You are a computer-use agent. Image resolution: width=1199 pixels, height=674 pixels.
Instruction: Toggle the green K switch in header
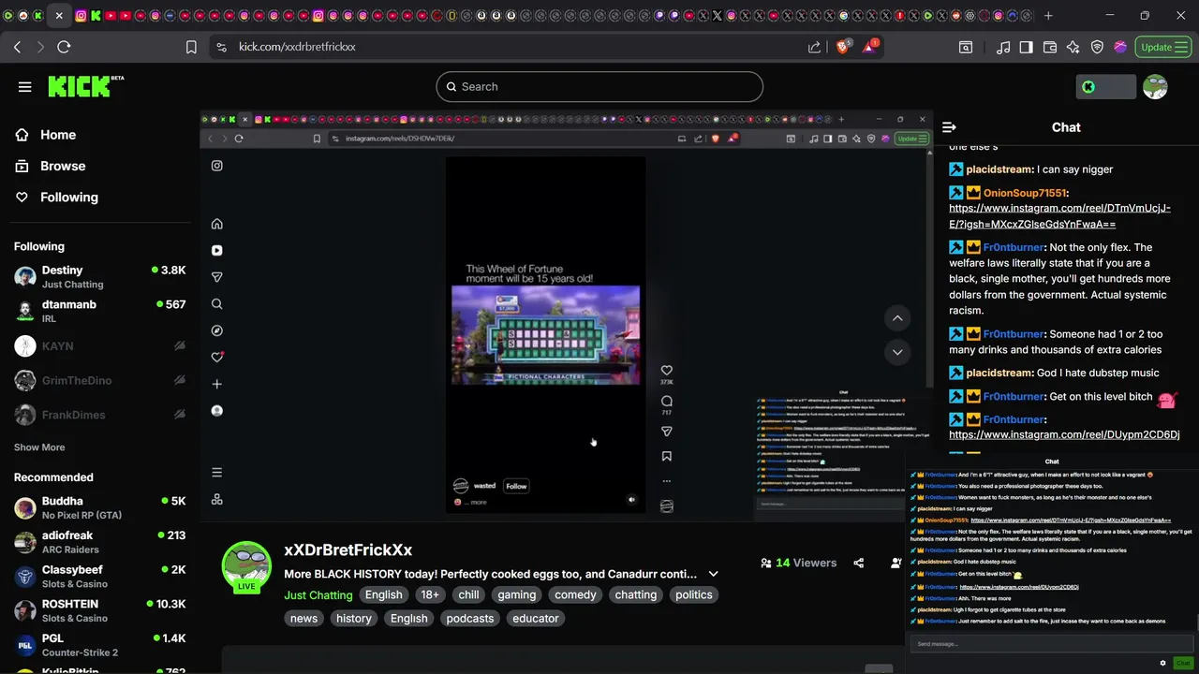(x=1106, y=87)
